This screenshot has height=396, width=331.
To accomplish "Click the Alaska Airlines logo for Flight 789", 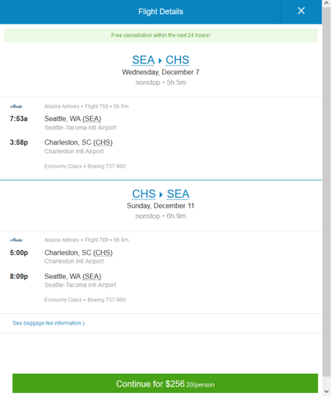I will click(16, 240).
